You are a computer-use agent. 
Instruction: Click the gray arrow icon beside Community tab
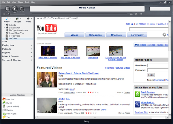164,35
